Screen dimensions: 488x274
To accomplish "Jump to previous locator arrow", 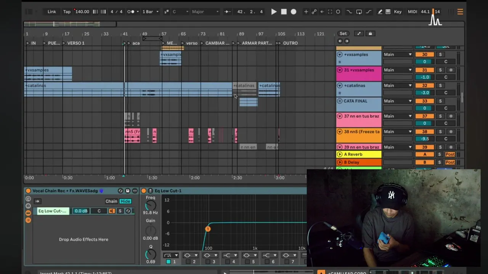I will pyautogui.click(x=340, y=41).
